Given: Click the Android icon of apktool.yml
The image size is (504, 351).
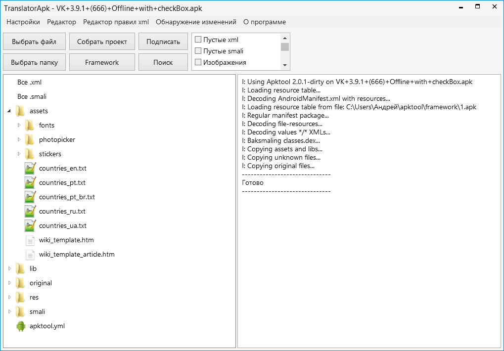Looking at the screenshot, I should [21, 326].
